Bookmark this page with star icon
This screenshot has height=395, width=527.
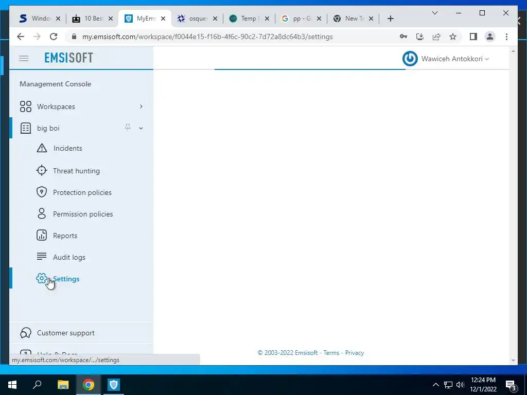pos(453,37)
